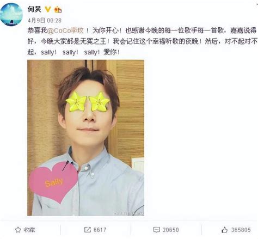
Task: Click the post text beginning with 恭喜我
Action: (x=143, y=41)
